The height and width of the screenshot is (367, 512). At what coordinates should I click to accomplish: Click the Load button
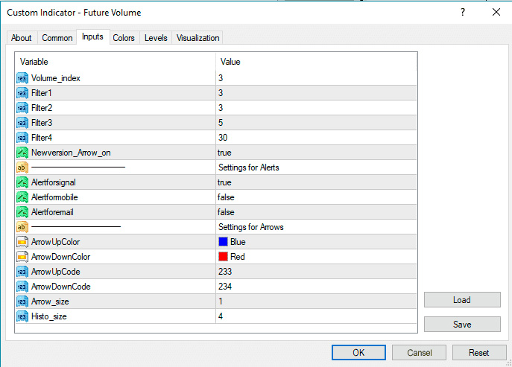coord(461,300)
